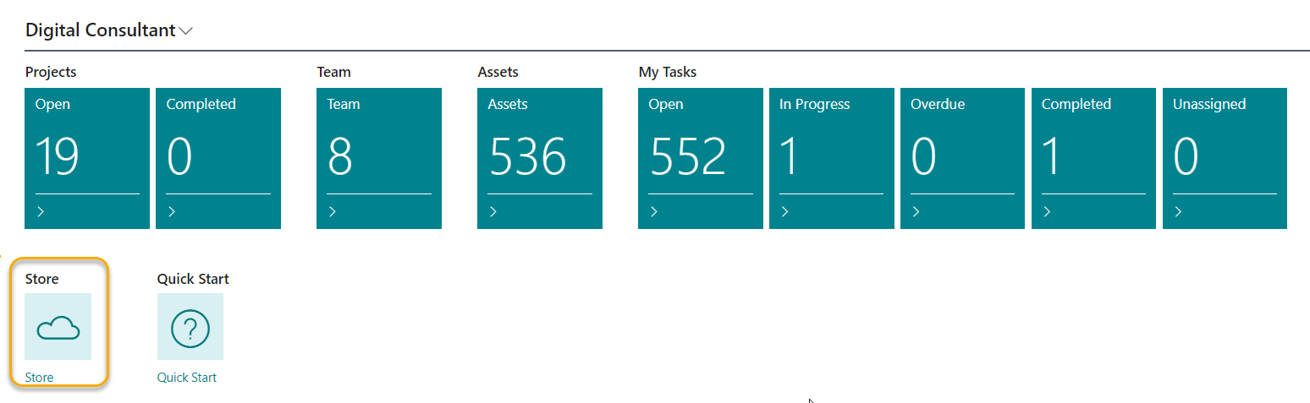This screenshot has height=403, width=1310.
Task: Open the Overdue tasks tile
Action: tap(963, 158)
